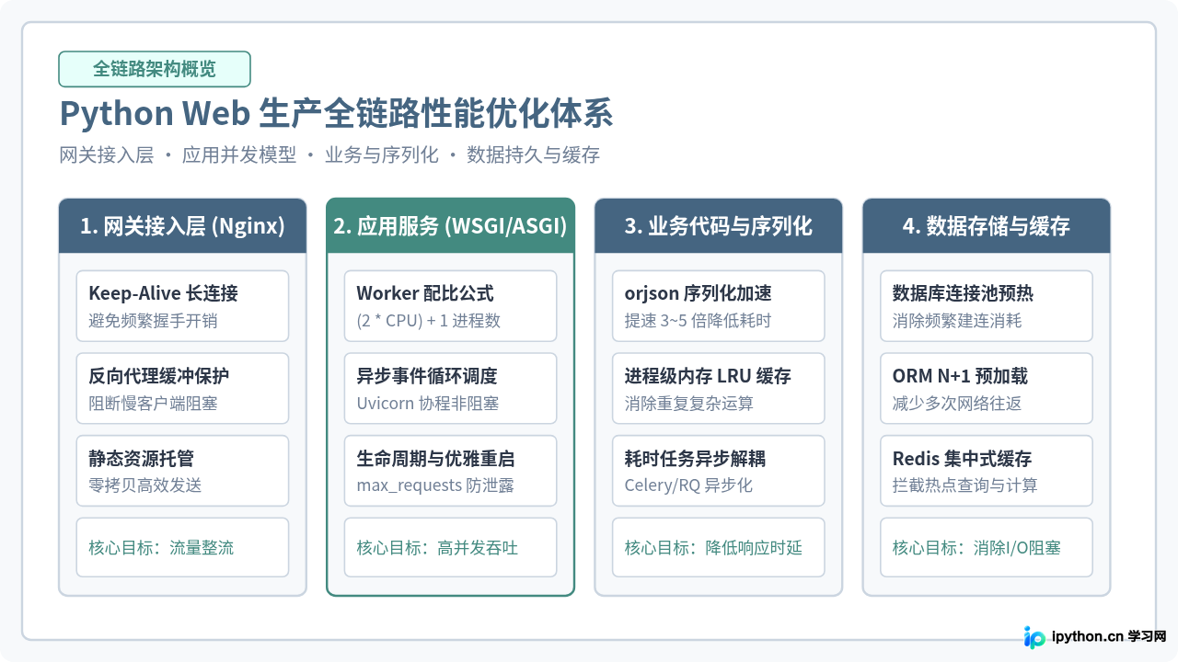Click the "Redis 集中式缓存" card
This screenshot has height=662, width=1178.
[x=987, y=471]
